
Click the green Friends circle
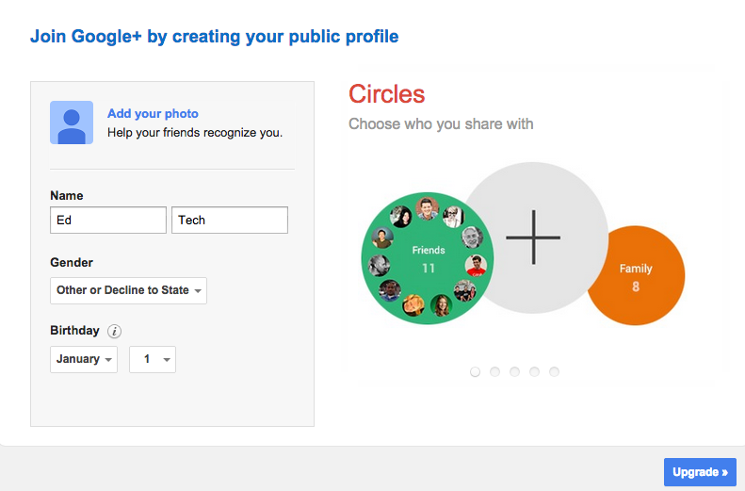click(x=428, y=257)
